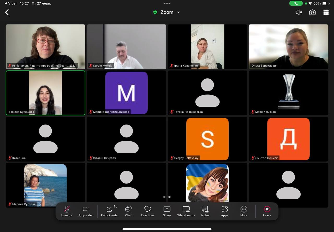Leave the meeting
This screenshot has width=334, height=232.
coord(267,211)
